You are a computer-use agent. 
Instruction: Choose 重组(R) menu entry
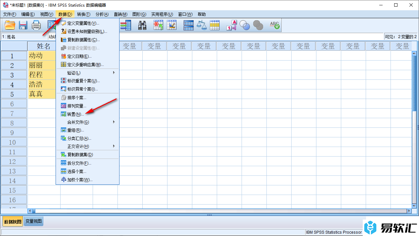(87, 130)
